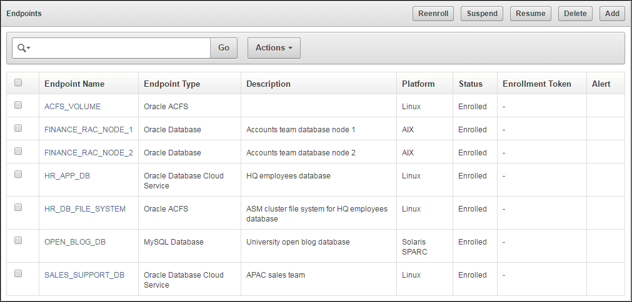
Task: Click the Platform column header
Action: [x=418, y=84]
